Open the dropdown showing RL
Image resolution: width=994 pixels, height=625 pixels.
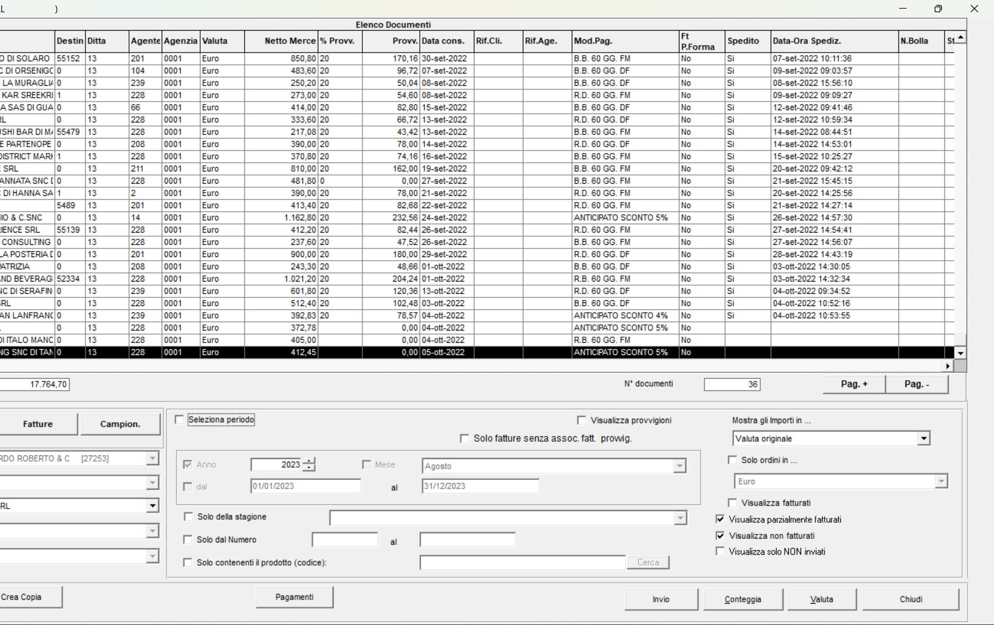152,506
